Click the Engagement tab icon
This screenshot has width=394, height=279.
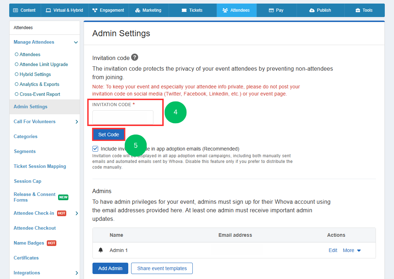point(95,10)
